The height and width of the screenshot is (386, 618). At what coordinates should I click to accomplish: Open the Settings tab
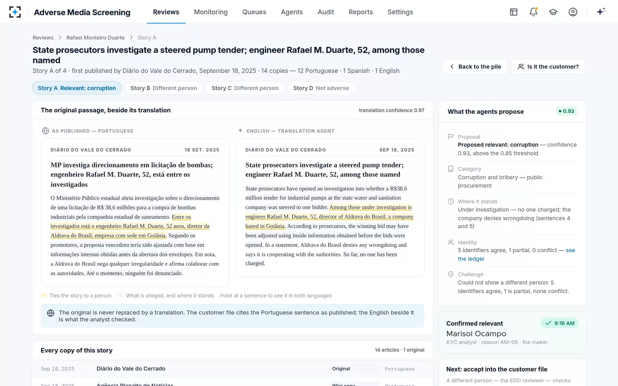[x=400, y=12]
